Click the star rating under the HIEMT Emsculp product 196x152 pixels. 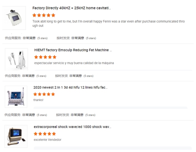coord(45,57)
